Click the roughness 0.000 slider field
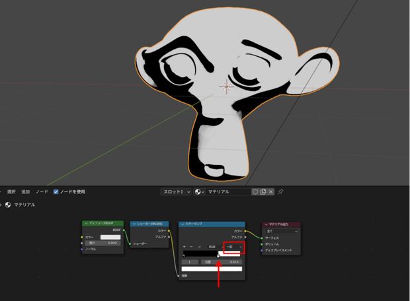Screen dimensions: 410x301 tap(102, 243)
